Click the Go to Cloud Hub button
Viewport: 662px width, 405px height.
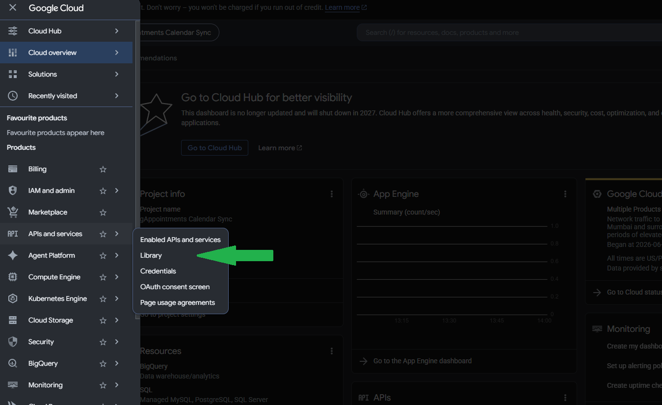(x=214, y=148)
